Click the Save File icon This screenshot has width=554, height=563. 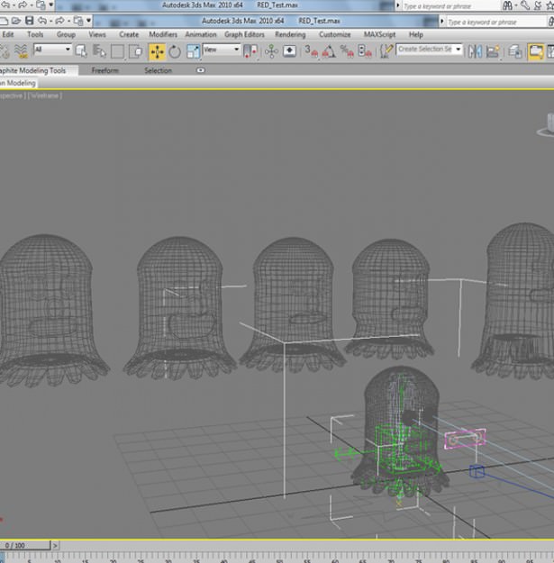pos(29,21)
